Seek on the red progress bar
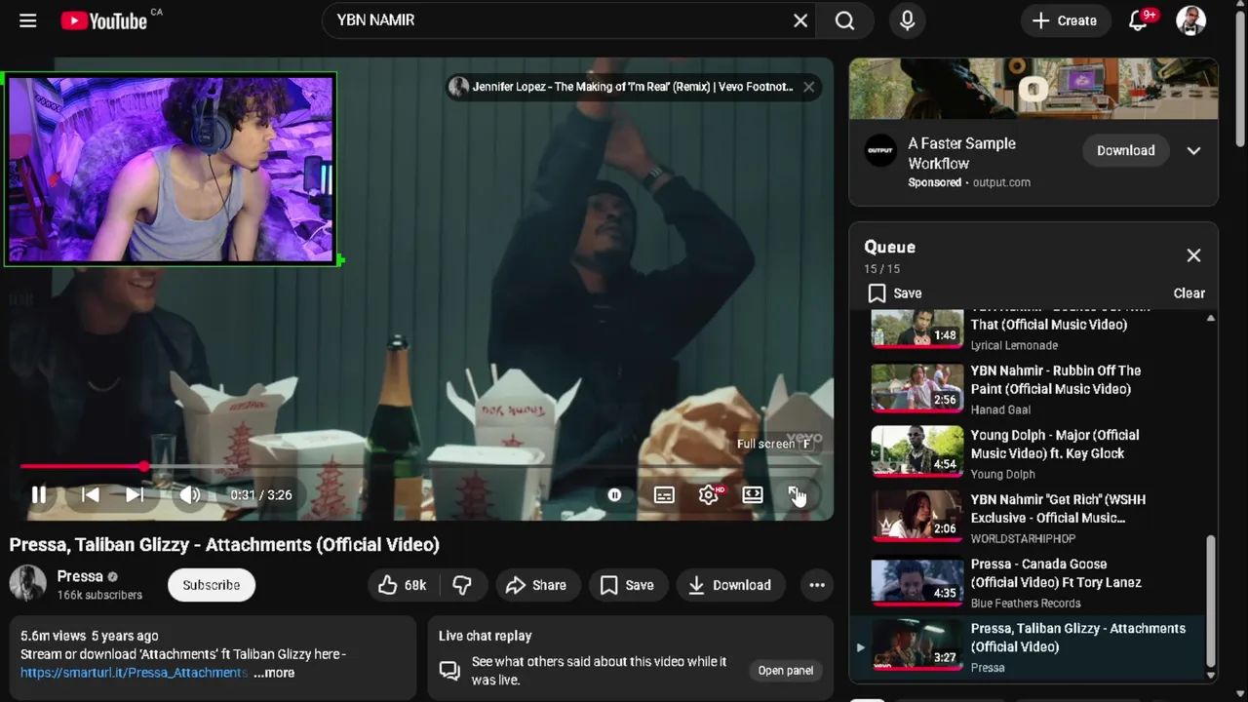 click(419, 467)
